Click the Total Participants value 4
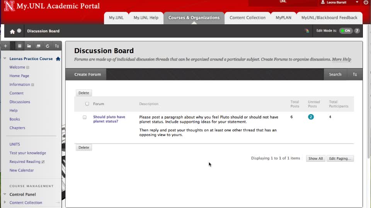 [x=330, y=117]
